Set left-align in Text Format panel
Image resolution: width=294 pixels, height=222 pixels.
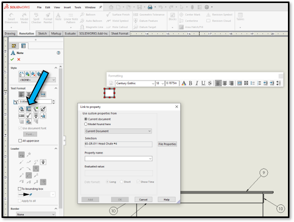(x=21, y=94)
